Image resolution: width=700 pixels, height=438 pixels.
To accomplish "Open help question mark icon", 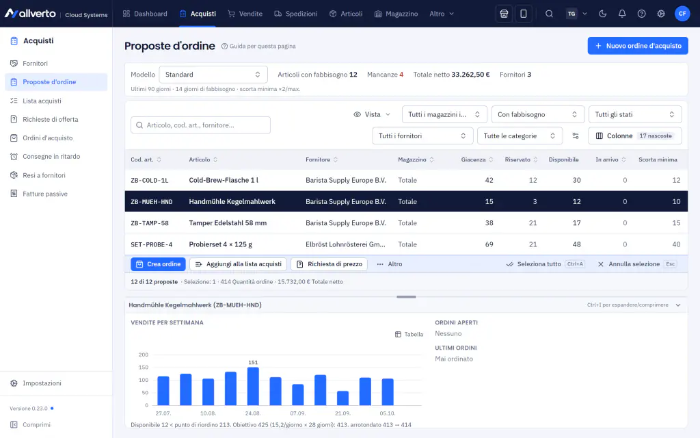I will (x=641, y=14).
